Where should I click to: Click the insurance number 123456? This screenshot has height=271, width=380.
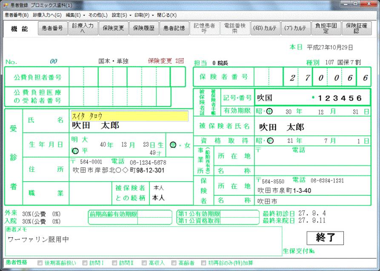[x=340, y=98]
